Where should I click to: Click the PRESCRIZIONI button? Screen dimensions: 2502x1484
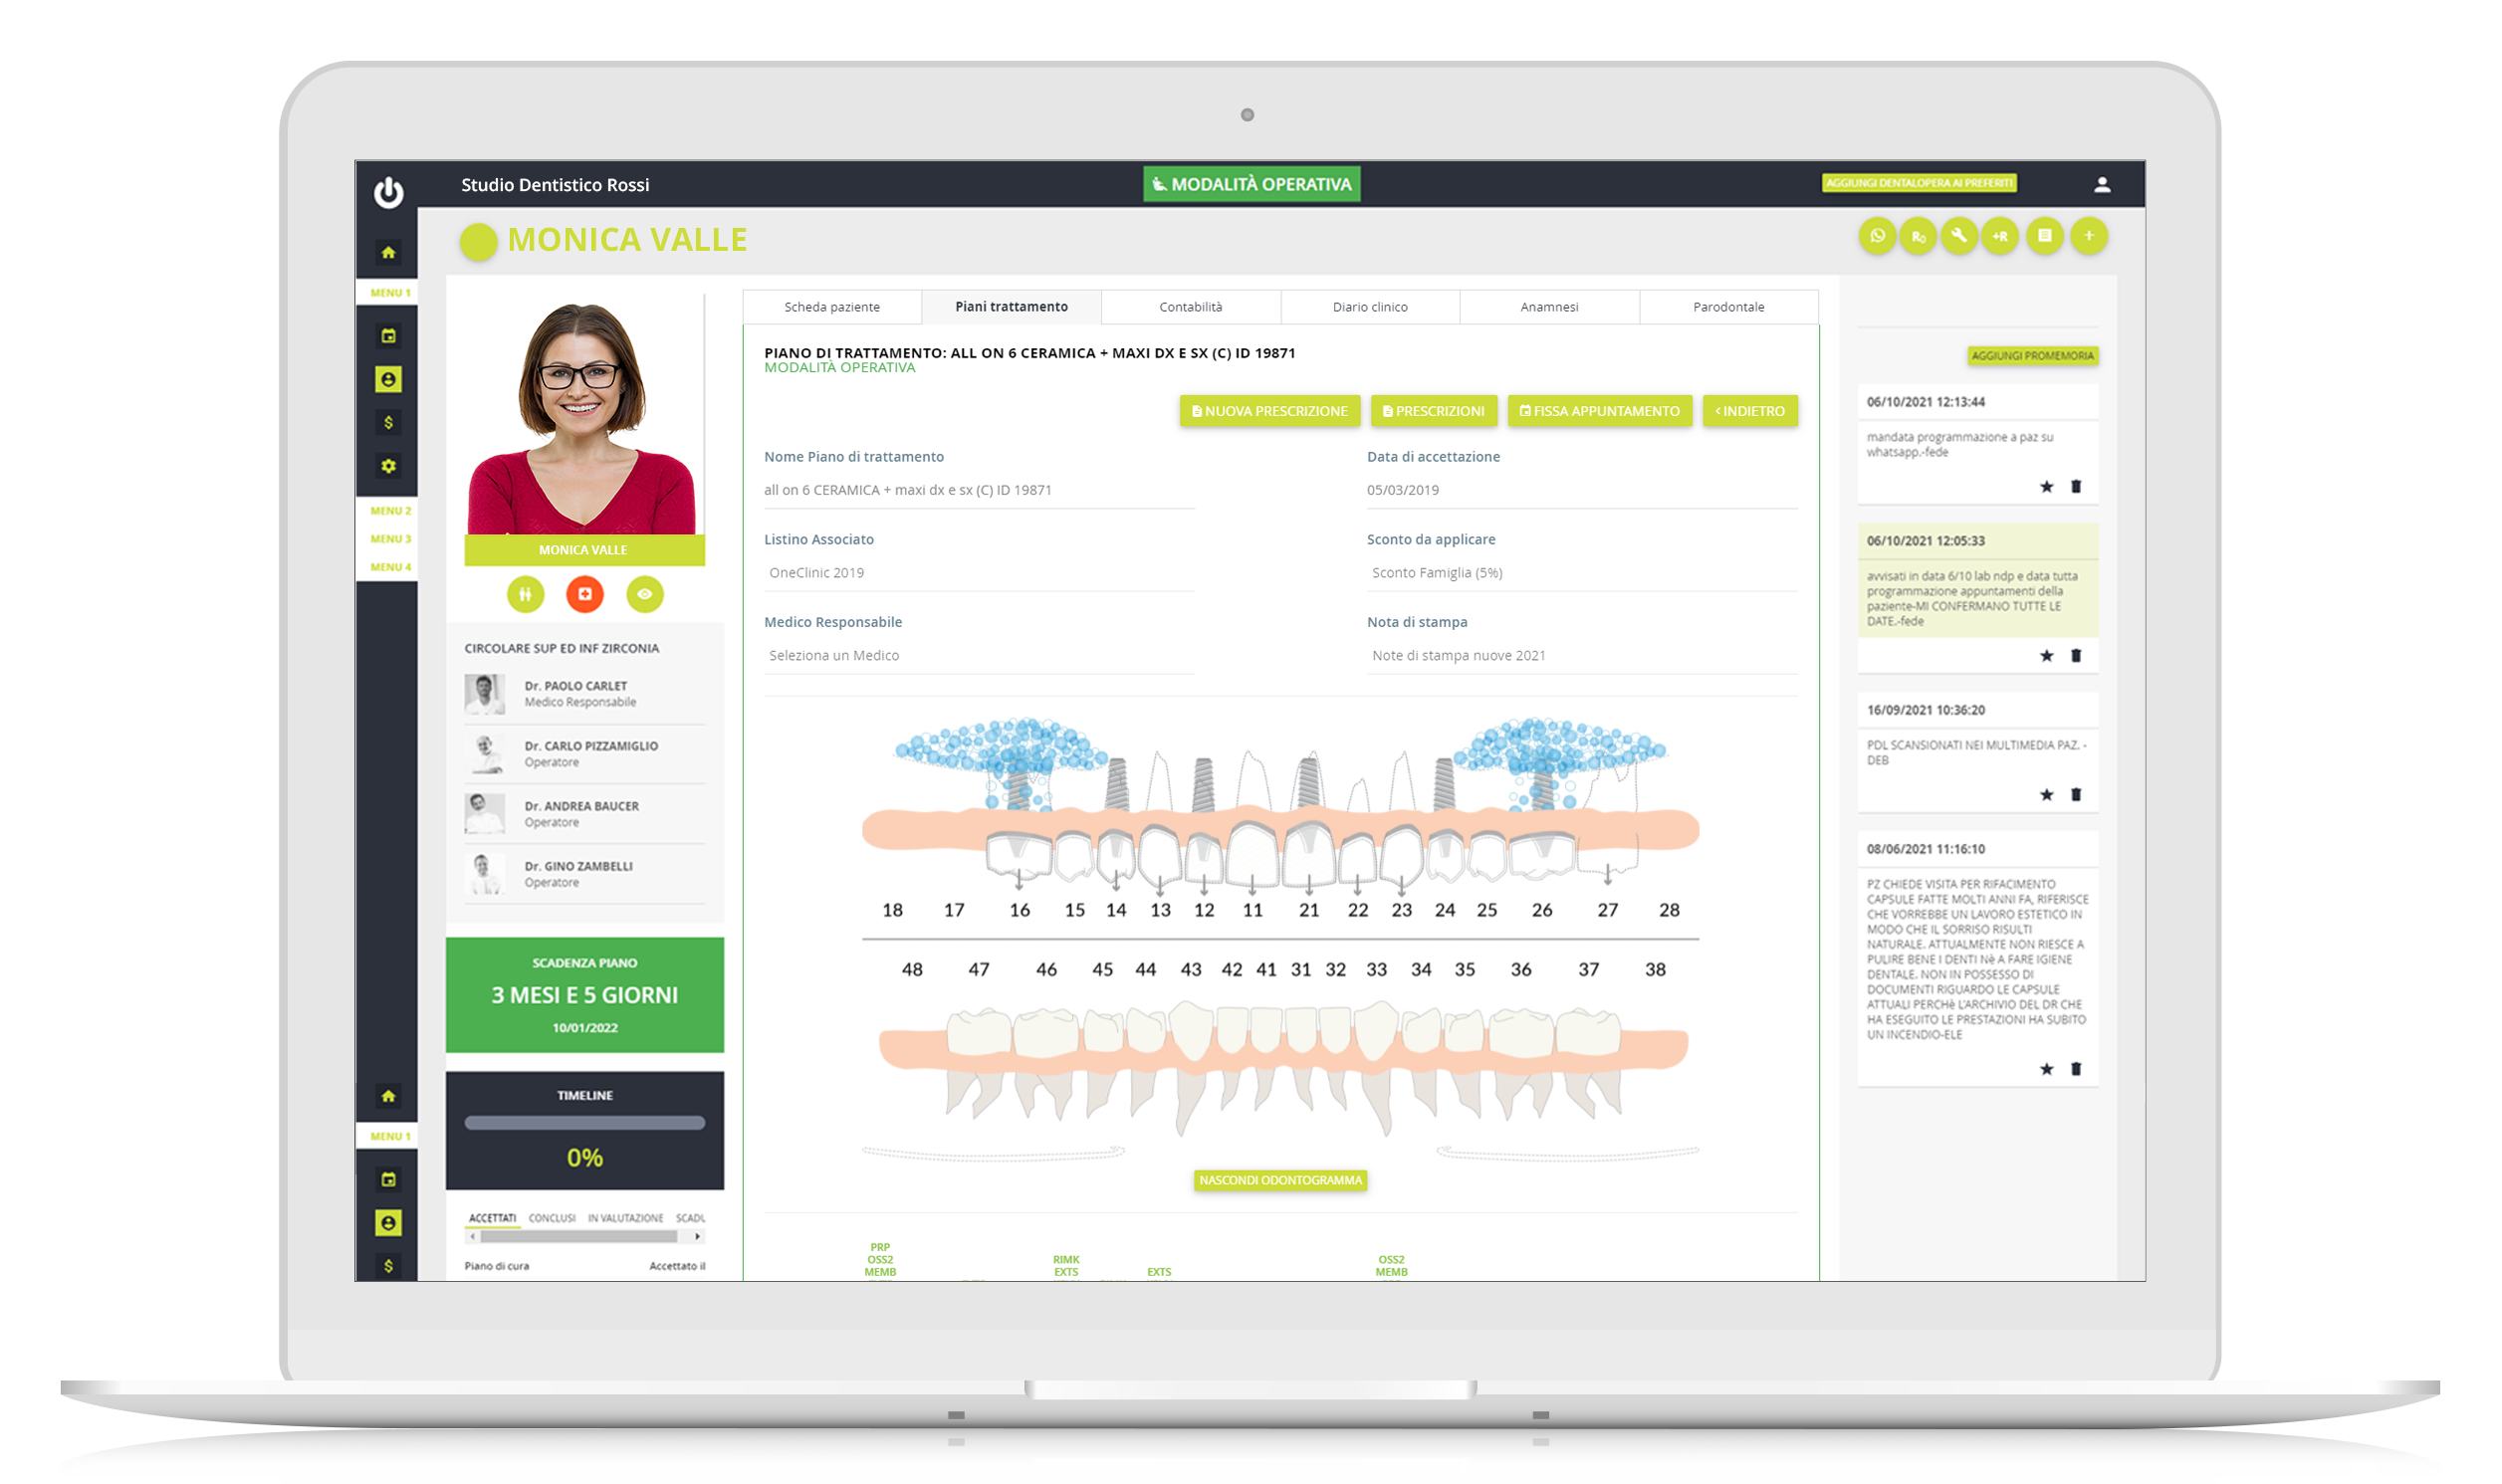click(x=1433, y=411)
